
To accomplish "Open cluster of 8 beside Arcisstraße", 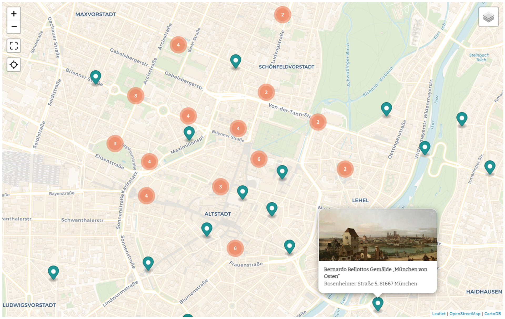I will pyautogui.click(x=136, y=96).
